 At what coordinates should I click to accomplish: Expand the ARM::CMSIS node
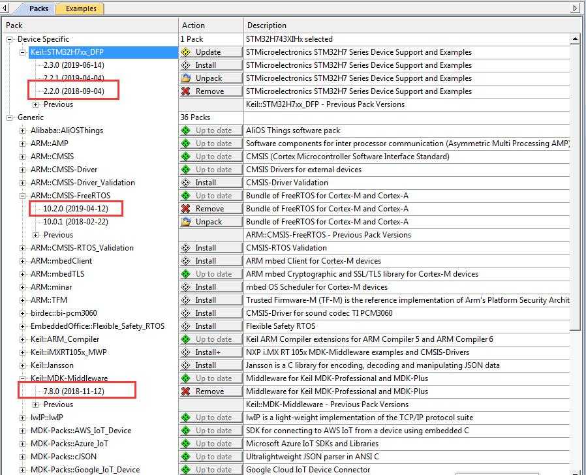tap(23, 157)
